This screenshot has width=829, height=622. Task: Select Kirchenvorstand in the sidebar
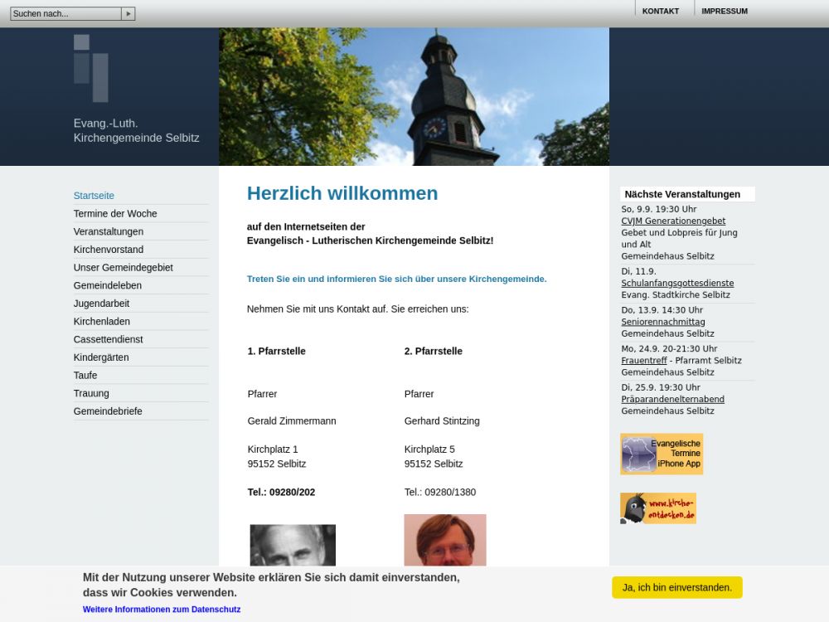click(109, 250)
